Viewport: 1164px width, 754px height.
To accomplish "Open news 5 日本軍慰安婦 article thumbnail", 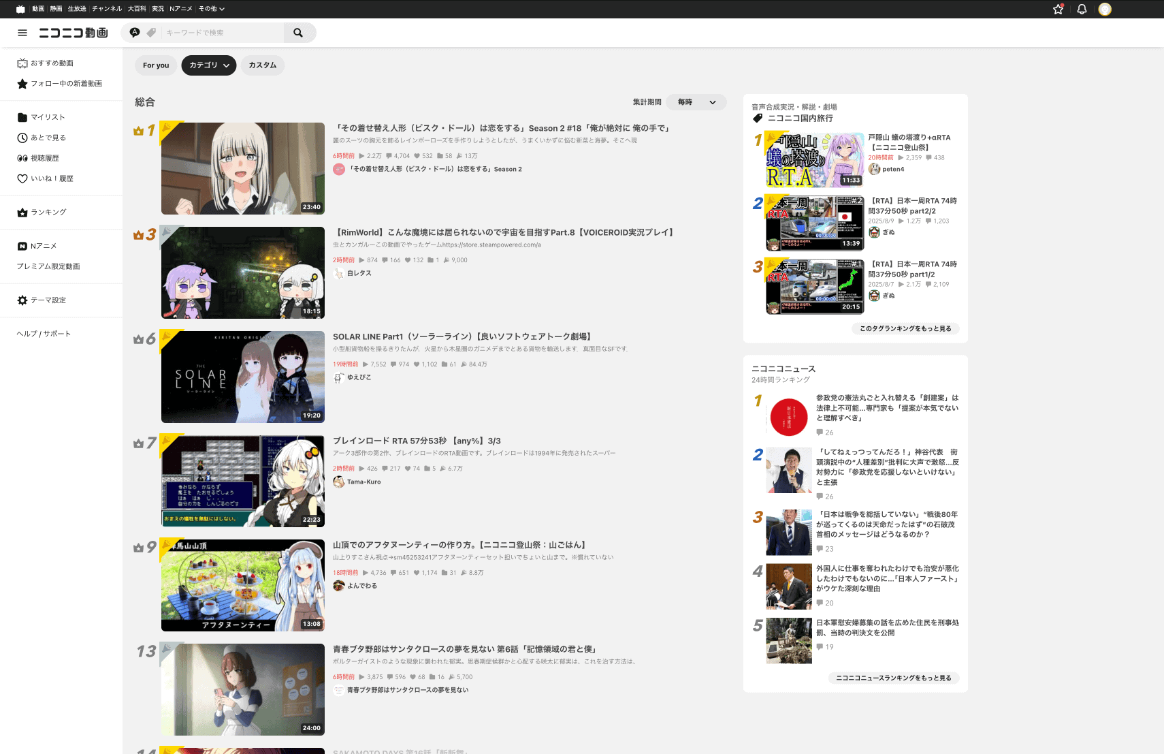I will (789, 641).
